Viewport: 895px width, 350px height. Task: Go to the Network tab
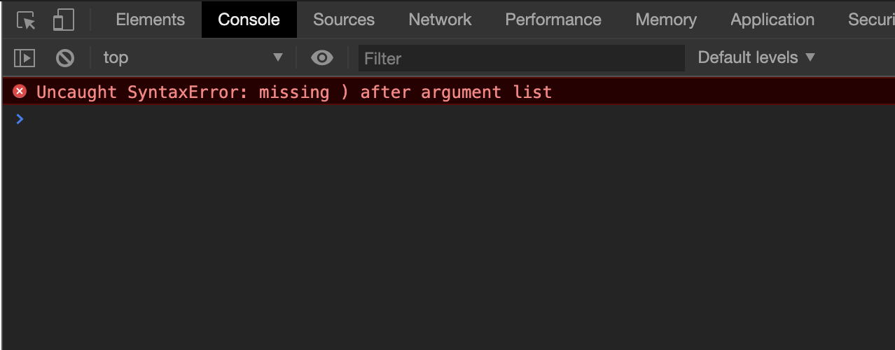tap(440, 20)
